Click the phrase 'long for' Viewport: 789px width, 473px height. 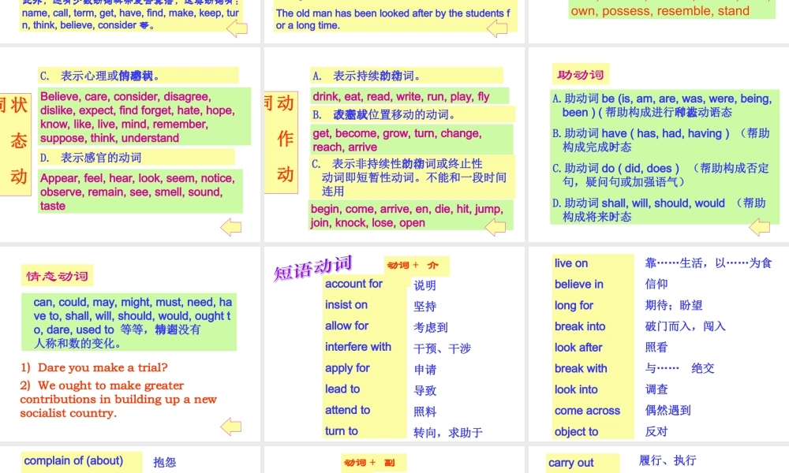tap(574, 306)
